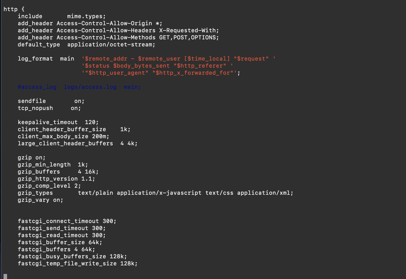
Task: Click the sendfile 'on' value
Action: [79, 101]
